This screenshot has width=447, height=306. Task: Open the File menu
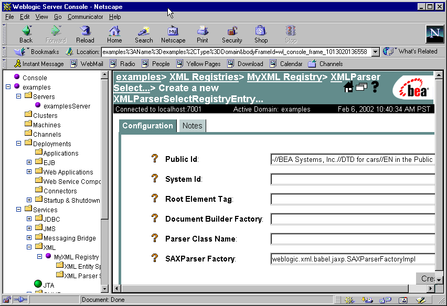[x=9, y=17]
